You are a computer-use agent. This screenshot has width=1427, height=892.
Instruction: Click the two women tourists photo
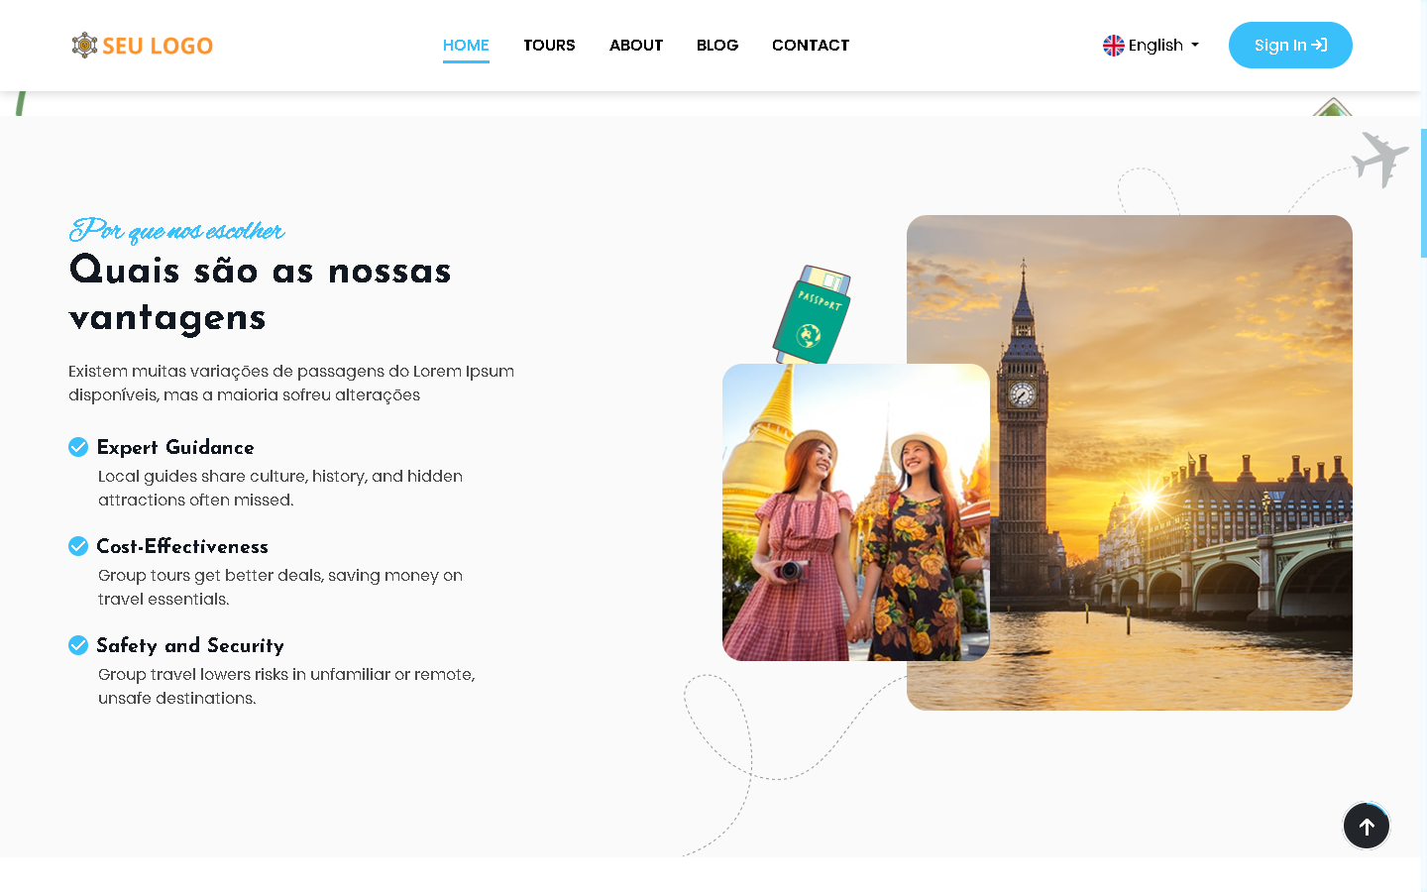(855, 512)
